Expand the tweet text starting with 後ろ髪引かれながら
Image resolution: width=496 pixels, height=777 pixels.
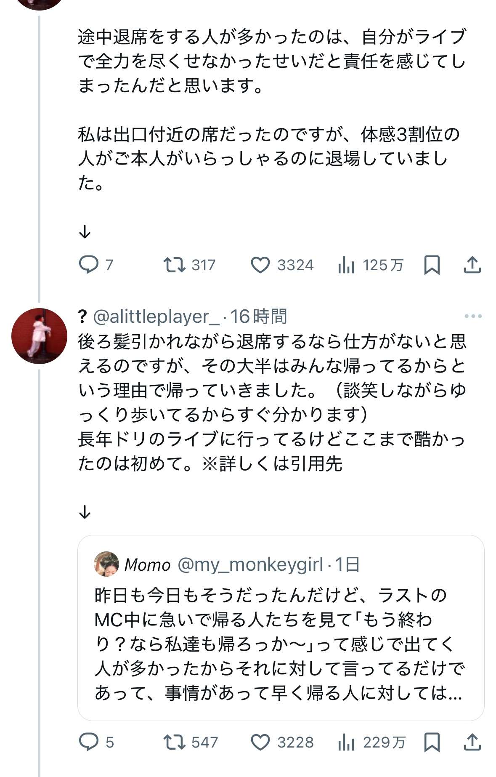(272, 402)
